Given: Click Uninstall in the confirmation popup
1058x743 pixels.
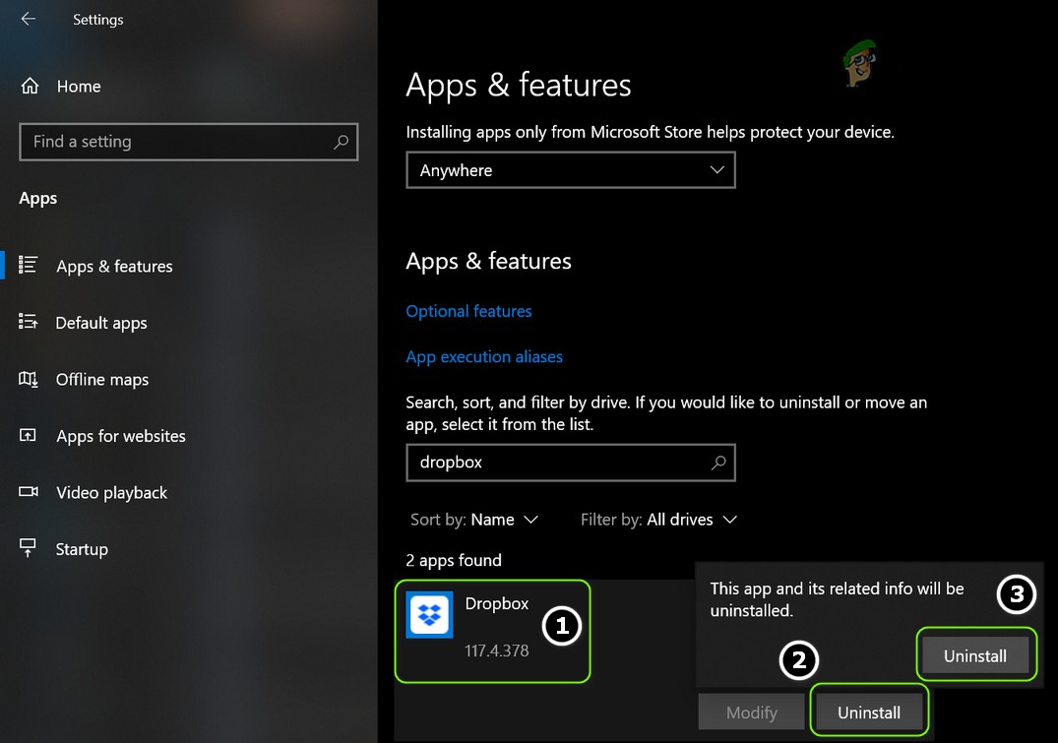Looking at the screenshot, I should (x=975, y=656).
